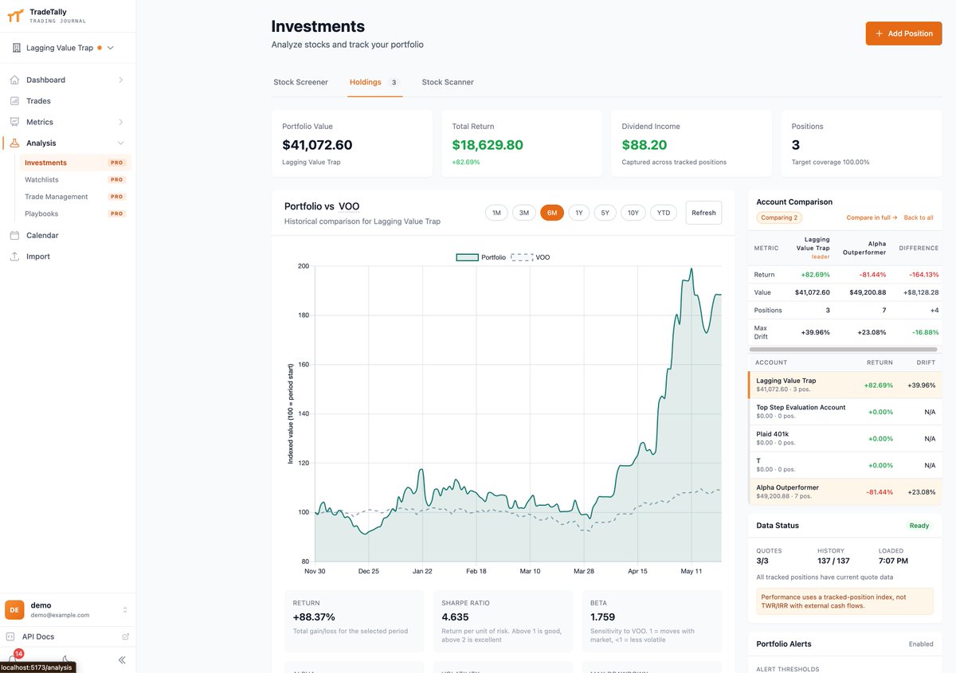Click the Portfolio Value $41,072.60 amount
Image resolution: width=956 pixels, height=673 pixels.
pyautogui.click(x=317, y=145)
